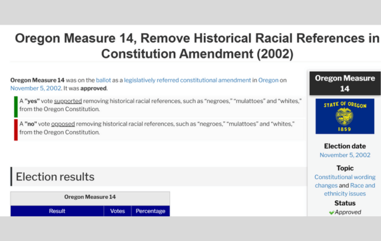
Task: Click the 'Status' sidebar label
Action: click(345, 203)
